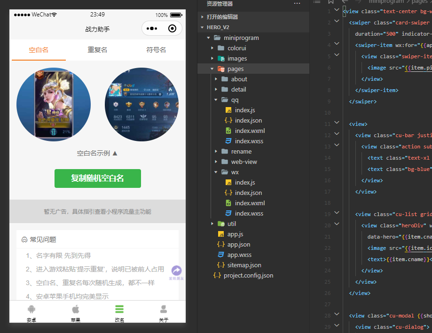Switch to the 空白名 tab
The height and width of the screenshot is (333, 432).
[39, 50]
